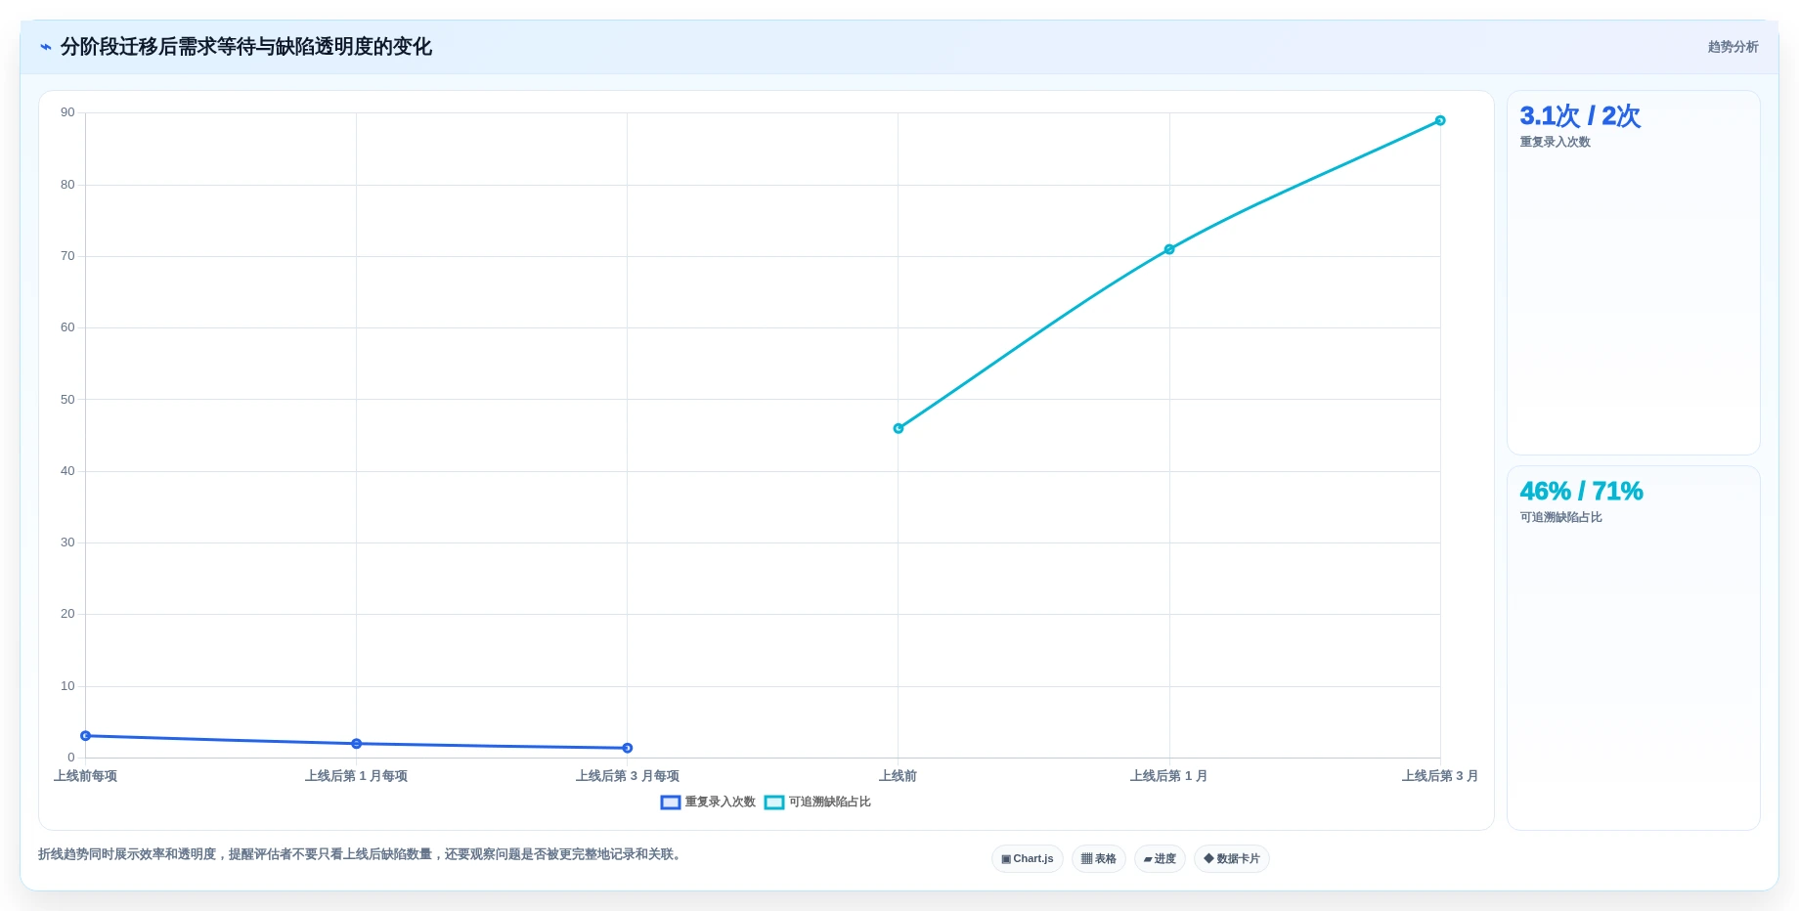Click the y-axis value 50
Viewport: 1799px width, 911px height.
67,400
